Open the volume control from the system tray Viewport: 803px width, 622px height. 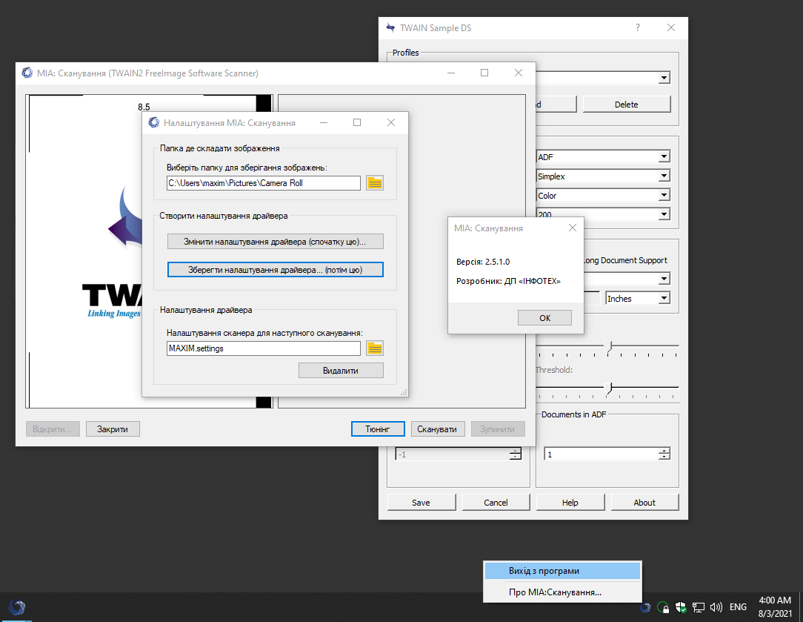(716, 607)
